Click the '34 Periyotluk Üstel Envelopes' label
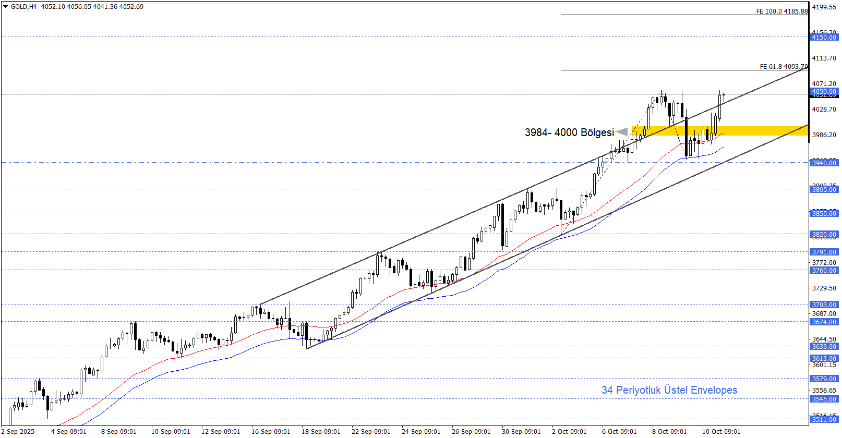The width and height of the screenshot is (842, 438). coord(669,390)
